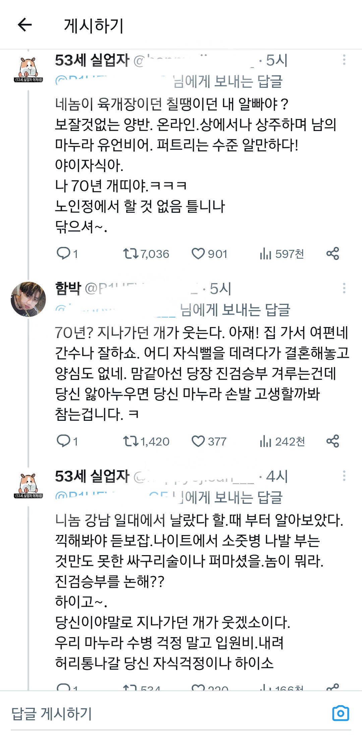Open more options for first tweet
362x735 pixels.
(x=344, y=60)
